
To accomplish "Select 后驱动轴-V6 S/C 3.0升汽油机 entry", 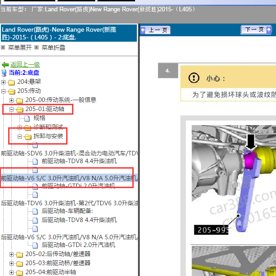I will point(69,237).
